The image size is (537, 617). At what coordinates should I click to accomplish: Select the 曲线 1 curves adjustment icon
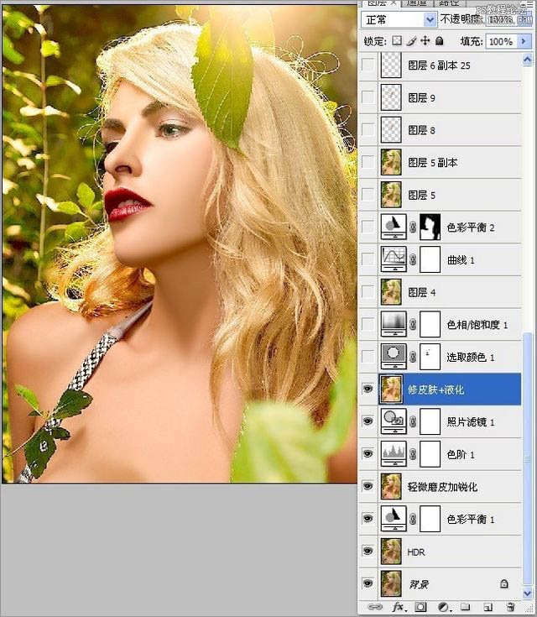(x=394, y=259)
